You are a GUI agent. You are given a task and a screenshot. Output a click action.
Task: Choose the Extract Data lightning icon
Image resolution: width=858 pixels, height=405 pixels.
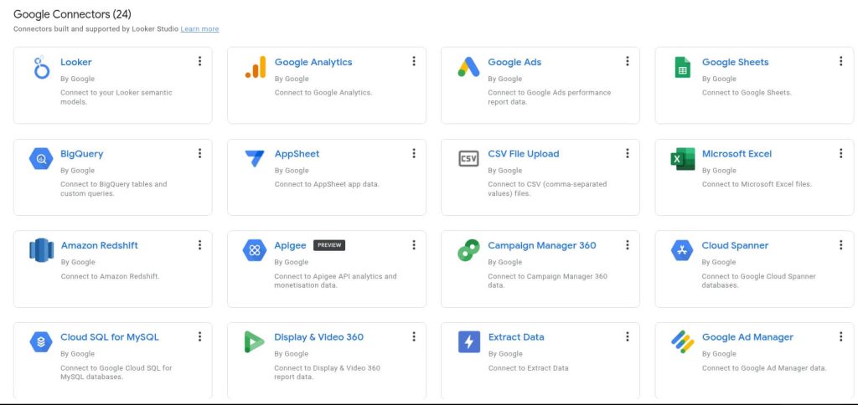[x=468, y=342]
